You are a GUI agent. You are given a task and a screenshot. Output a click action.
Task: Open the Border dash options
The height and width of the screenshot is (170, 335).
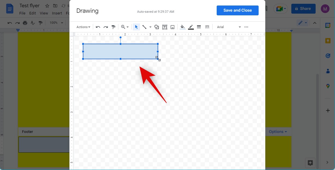coord(207,27)
